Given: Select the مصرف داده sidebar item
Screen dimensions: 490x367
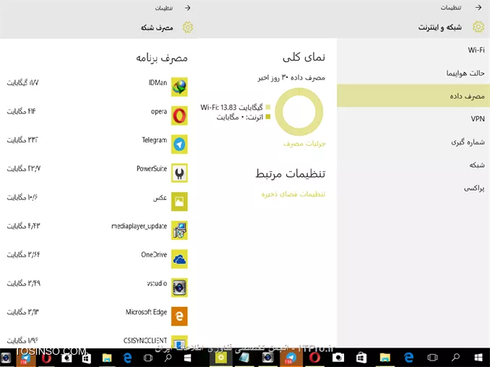Looking at the screenshot, I should [x=413, y=96].
